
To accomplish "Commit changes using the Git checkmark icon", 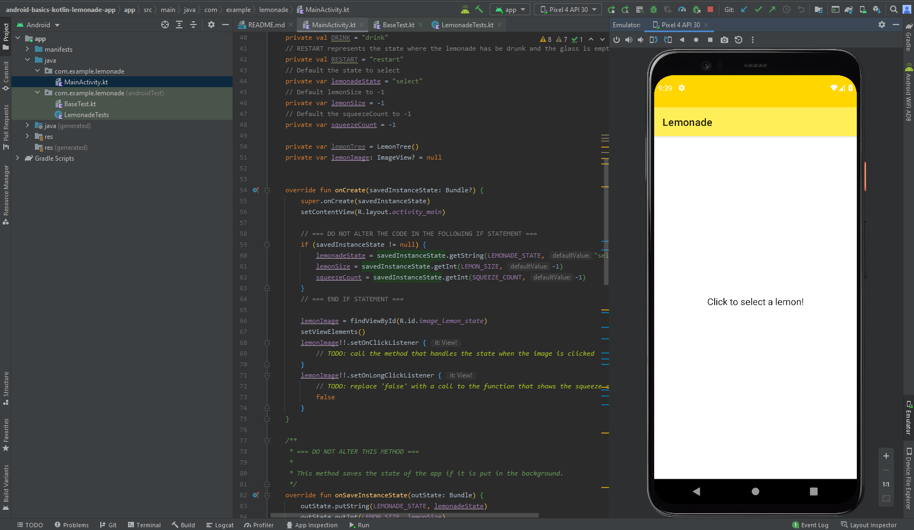I will click(x=759, y=9).
